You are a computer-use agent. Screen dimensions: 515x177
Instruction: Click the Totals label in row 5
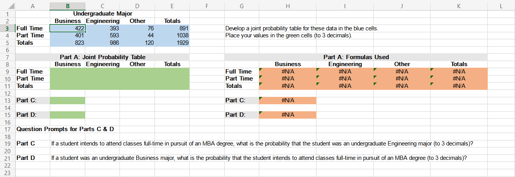pos(25,43)
